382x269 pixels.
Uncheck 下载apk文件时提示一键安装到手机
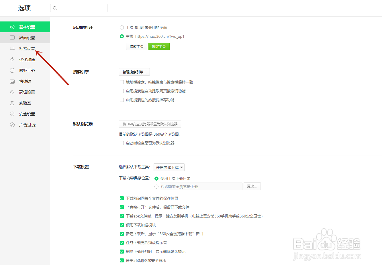pyautogui.click(x=122, y=216)
